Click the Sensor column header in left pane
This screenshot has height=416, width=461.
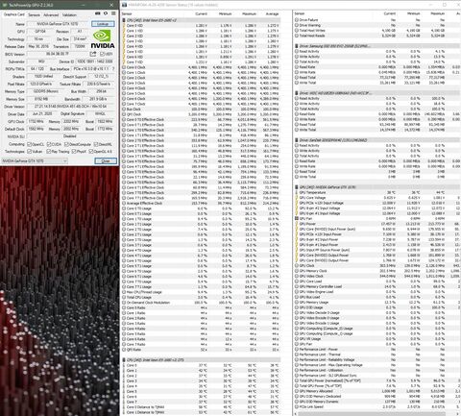click(x=127, y=13)
